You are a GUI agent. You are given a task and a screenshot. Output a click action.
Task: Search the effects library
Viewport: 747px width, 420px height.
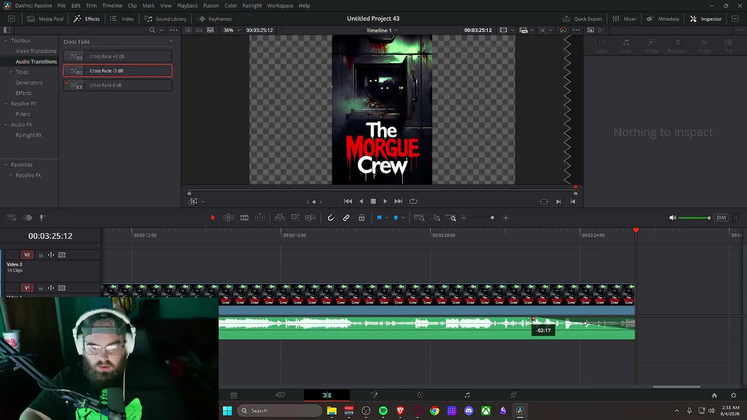pyautogui.click(x=152, y=30)
